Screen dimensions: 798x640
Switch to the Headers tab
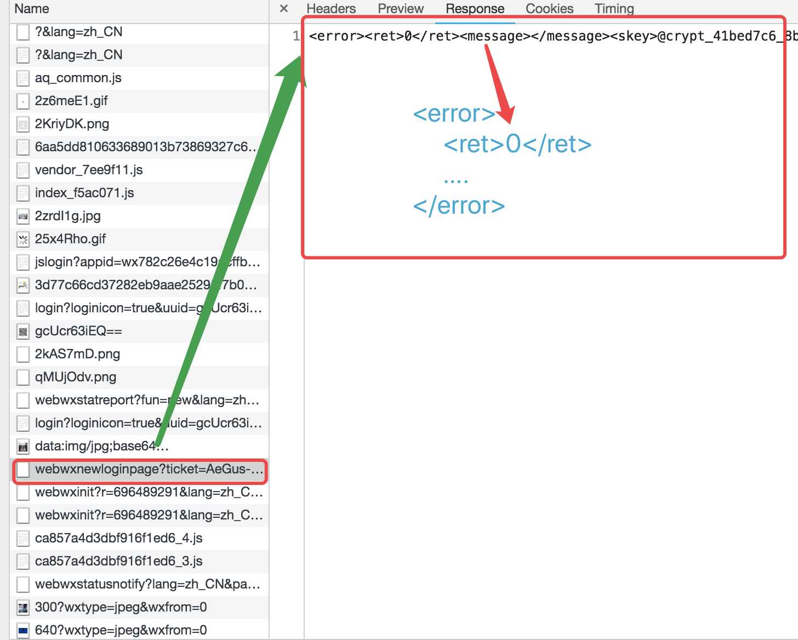(x=331, y=8)
